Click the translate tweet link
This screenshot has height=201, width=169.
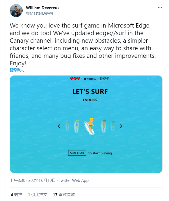[x=17, y=70]
